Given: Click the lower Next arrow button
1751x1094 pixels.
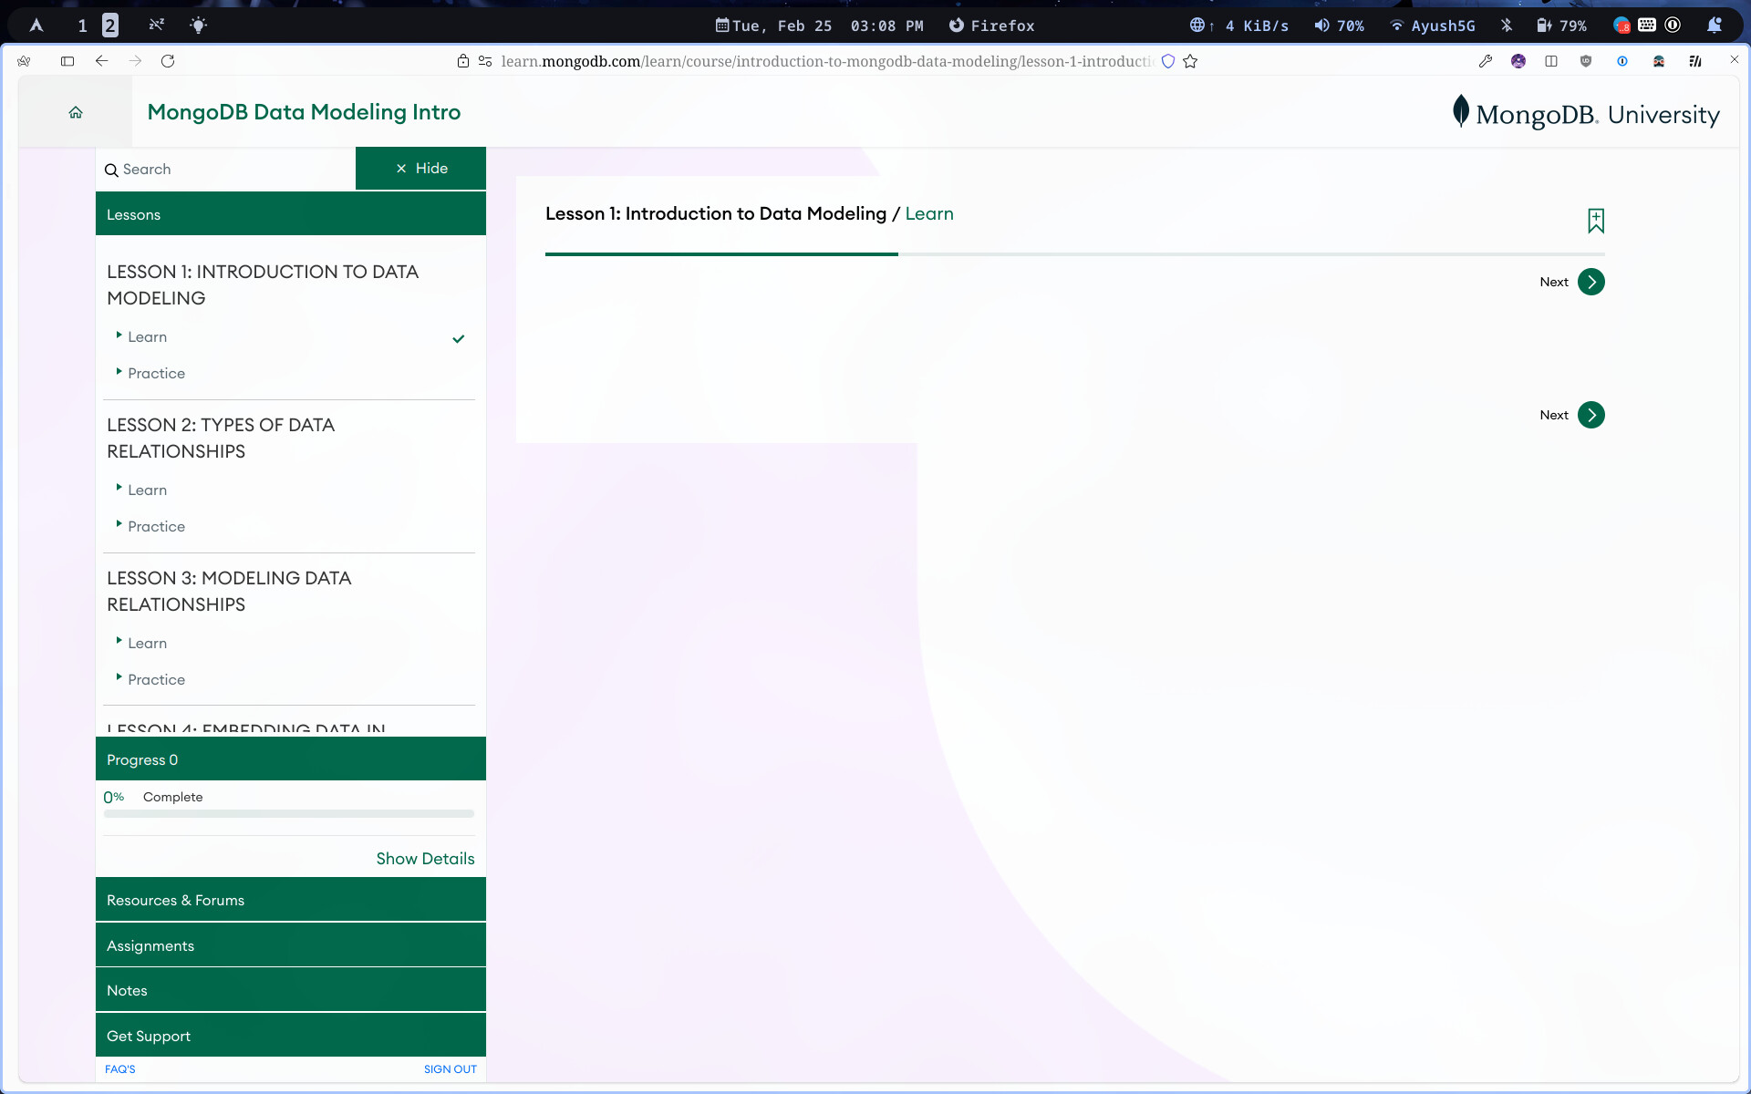Looking at the screenshot, I should point(1590,415).
